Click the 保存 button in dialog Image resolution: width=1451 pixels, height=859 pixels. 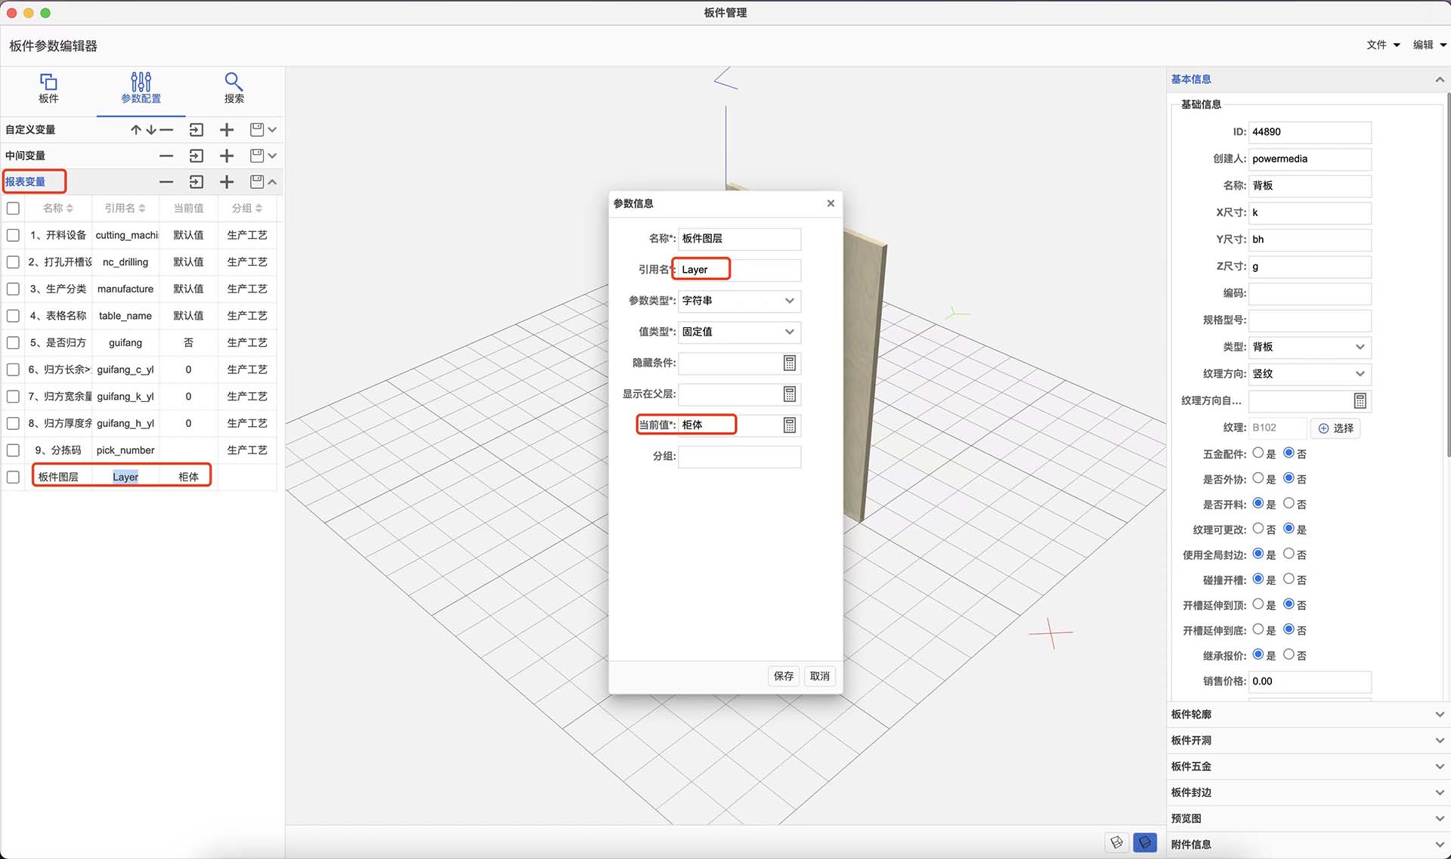784,676
